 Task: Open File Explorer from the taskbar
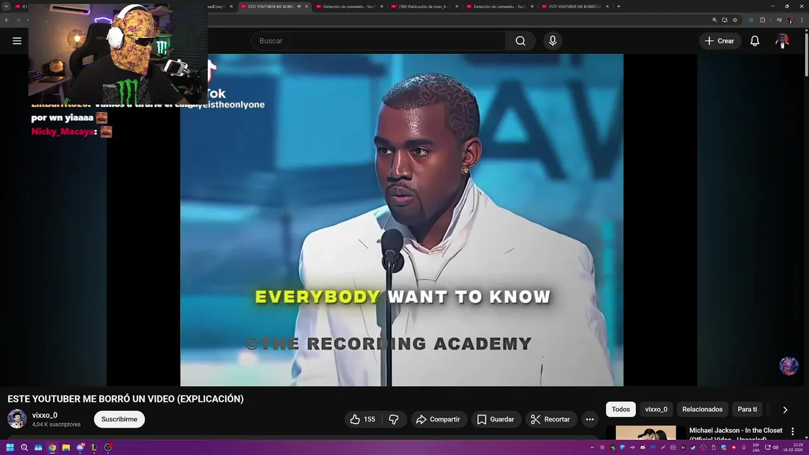coord(66,447)
